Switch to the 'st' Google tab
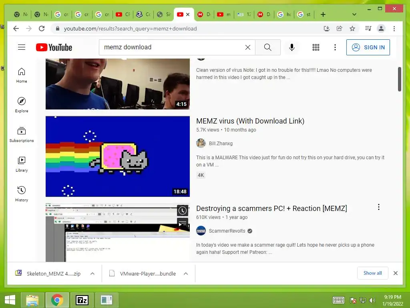Screen dimensions: 410x308 pyautogui.click(x=304, y=14)
